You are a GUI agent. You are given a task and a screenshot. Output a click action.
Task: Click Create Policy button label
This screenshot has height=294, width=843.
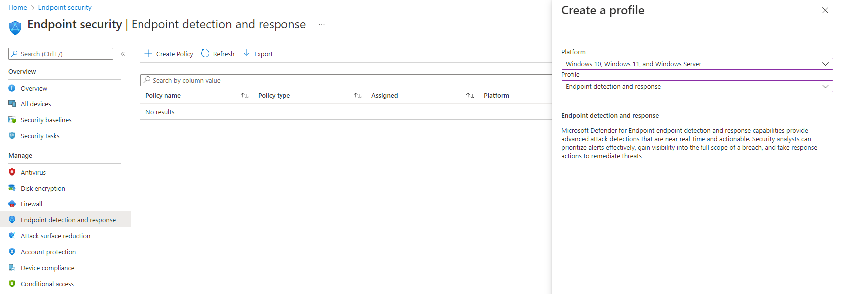(x=175, y=54)
